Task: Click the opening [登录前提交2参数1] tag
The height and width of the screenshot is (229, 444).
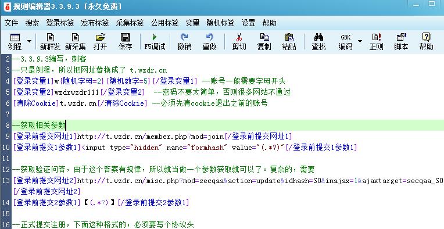Action: click(46, 203)
